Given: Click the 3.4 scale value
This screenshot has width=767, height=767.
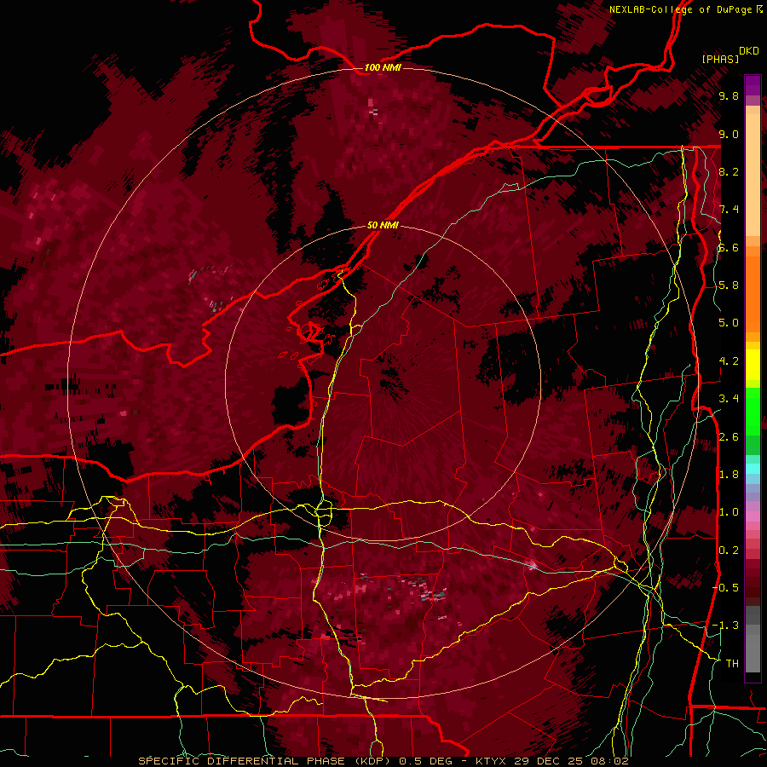Looking at the screenshot, I should [729, 399].
